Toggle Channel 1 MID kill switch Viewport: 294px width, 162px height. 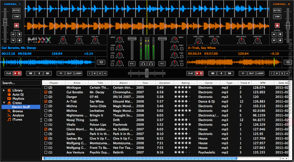click(x=112, y=57)
